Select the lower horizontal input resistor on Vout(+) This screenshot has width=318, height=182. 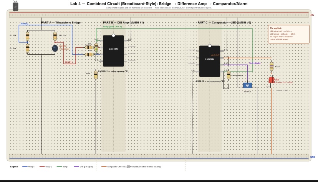[x=89, y=54]
